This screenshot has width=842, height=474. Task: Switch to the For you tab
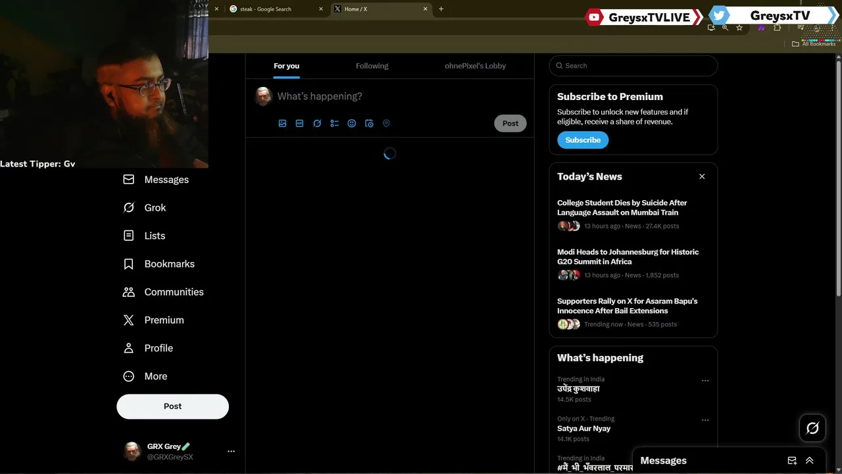(286, 66)
